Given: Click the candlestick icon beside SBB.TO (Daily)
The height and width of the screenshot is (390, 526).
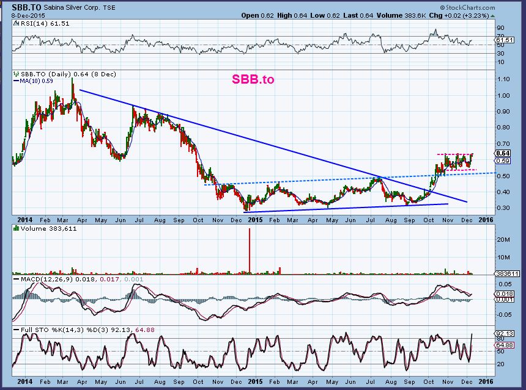Looking at the screenshot, I should click(x=16, y=74).
